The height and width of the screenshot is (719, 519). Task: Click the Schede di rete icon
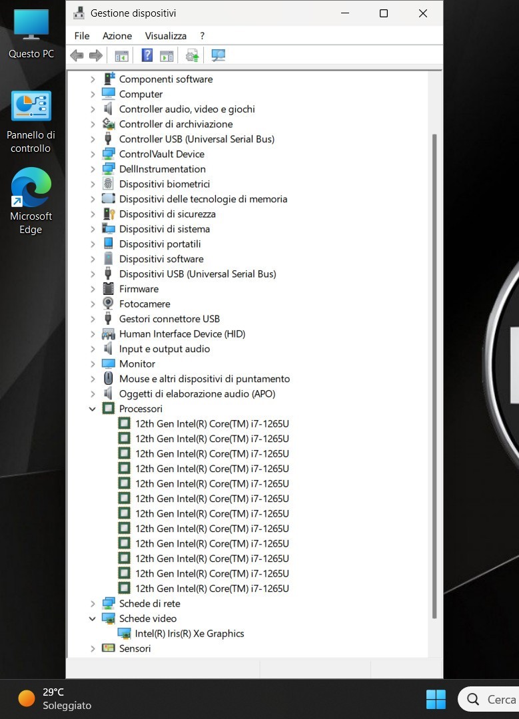pos(109,603)
